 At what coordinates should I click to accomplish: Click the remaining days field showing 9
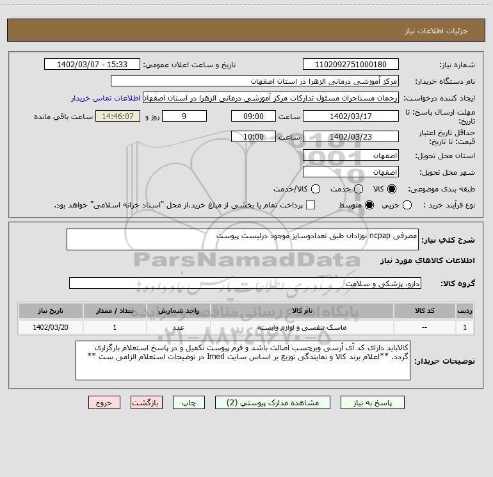point(184,117)
